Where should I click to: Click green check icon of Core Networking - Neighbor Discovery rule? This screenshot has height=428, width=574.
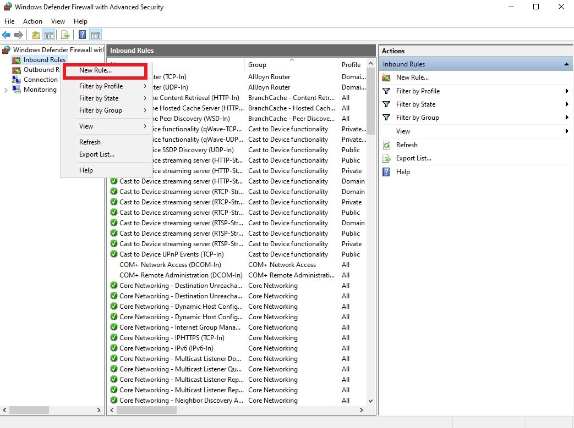click(114, 400)
